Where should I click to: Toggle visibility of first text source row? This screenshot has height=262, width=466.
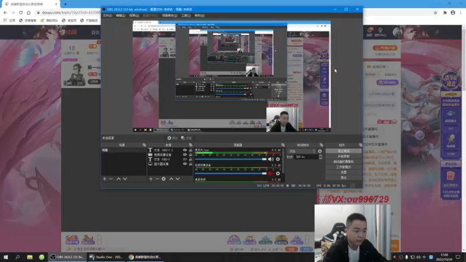pyautogui.click(x=185, y=150)
